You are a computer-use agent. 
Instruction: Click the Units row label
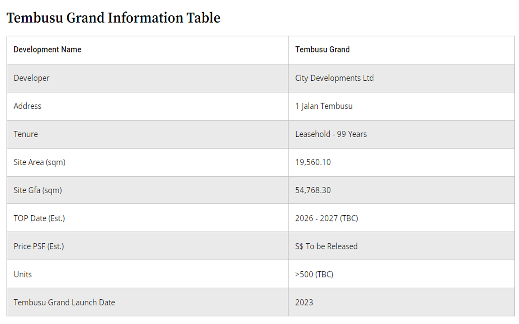coord(23,275)
